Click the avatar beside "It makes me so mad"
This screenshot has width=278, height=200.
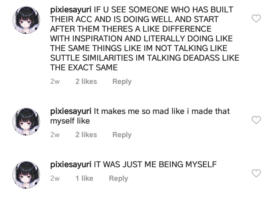click(x=26, y=121)
